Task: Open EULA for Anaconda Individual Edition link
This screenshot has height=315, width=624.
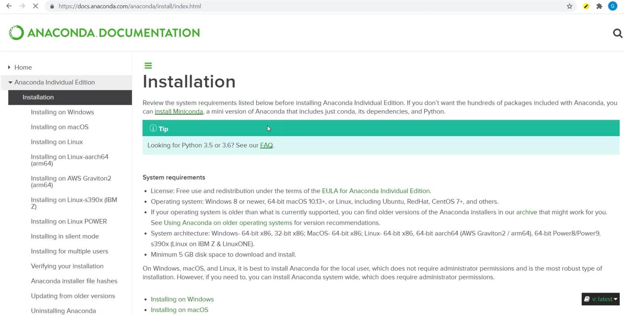Action: pos(376,191)
